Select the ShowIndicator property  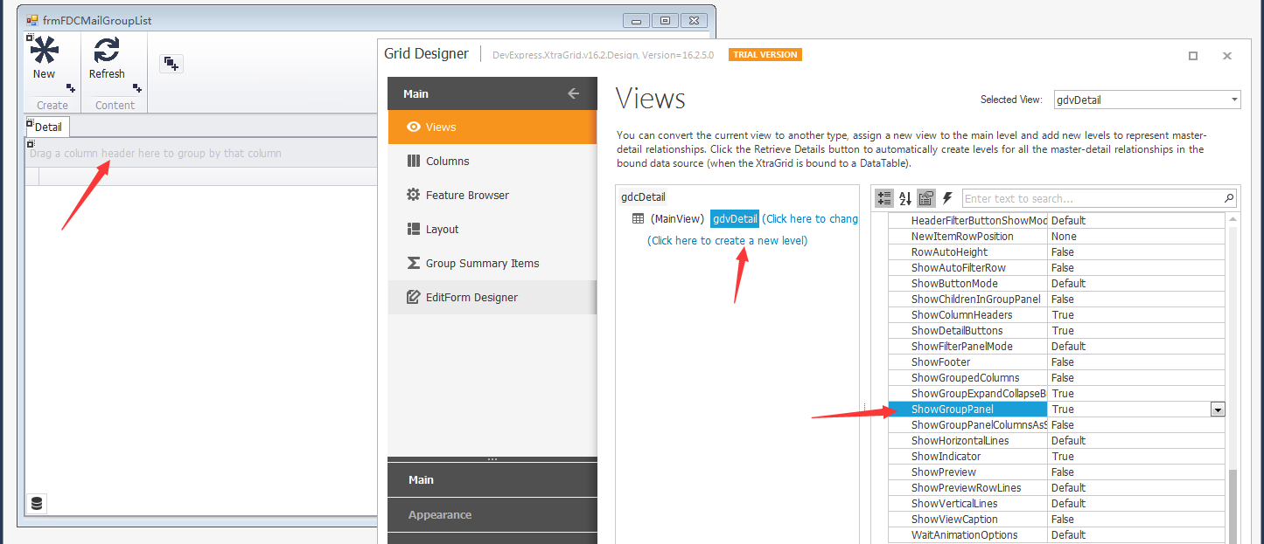[x=1056, y=456]
